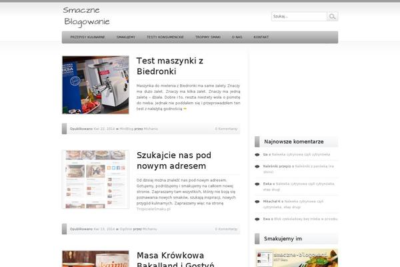Open the Smaczne Blogowanie site logo
The height and width of the screenshot is (267, 400).
87,17
